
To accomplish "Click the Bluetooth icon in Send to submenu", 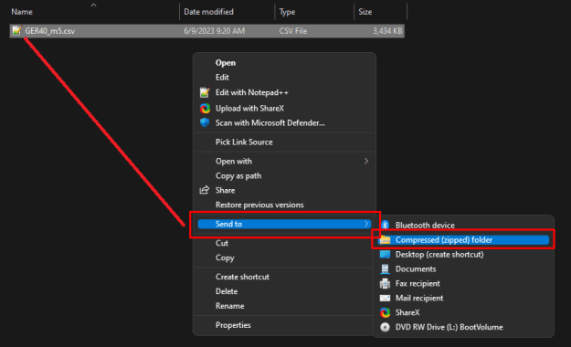I will [x=386, y=225].
